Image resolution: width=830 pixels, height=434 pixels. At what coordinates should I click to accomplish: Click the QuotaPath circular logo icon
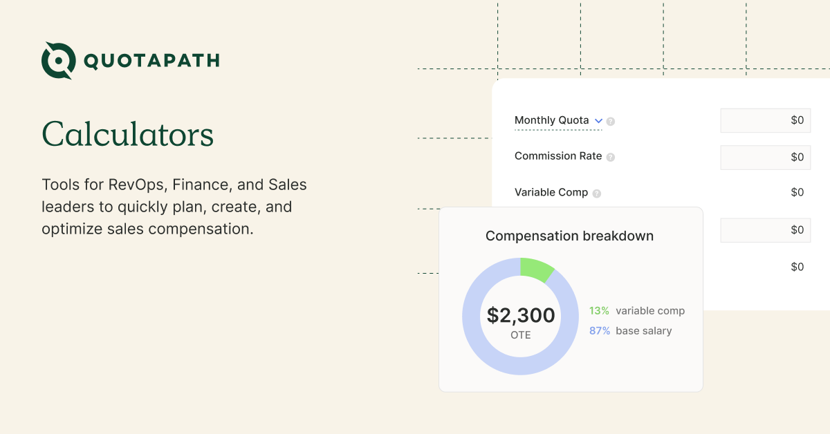58,61
